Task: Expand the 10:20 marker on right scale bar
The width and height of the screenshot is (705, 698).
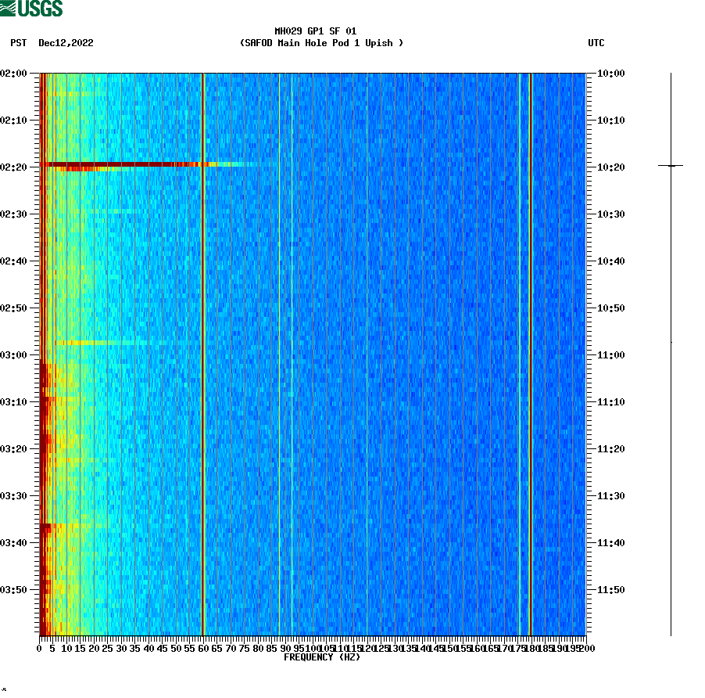Action: 670,166
